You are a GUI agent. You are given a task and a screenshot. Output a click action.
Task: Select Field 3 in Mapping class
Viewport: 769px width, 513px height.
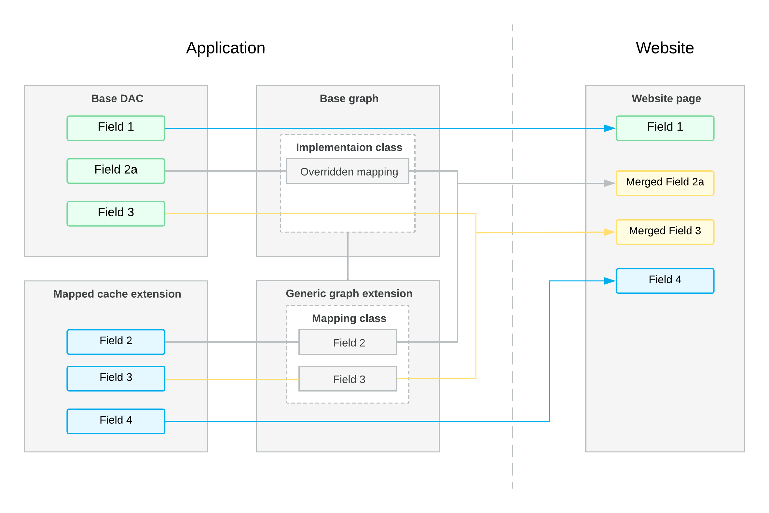(x=348, y=378)
